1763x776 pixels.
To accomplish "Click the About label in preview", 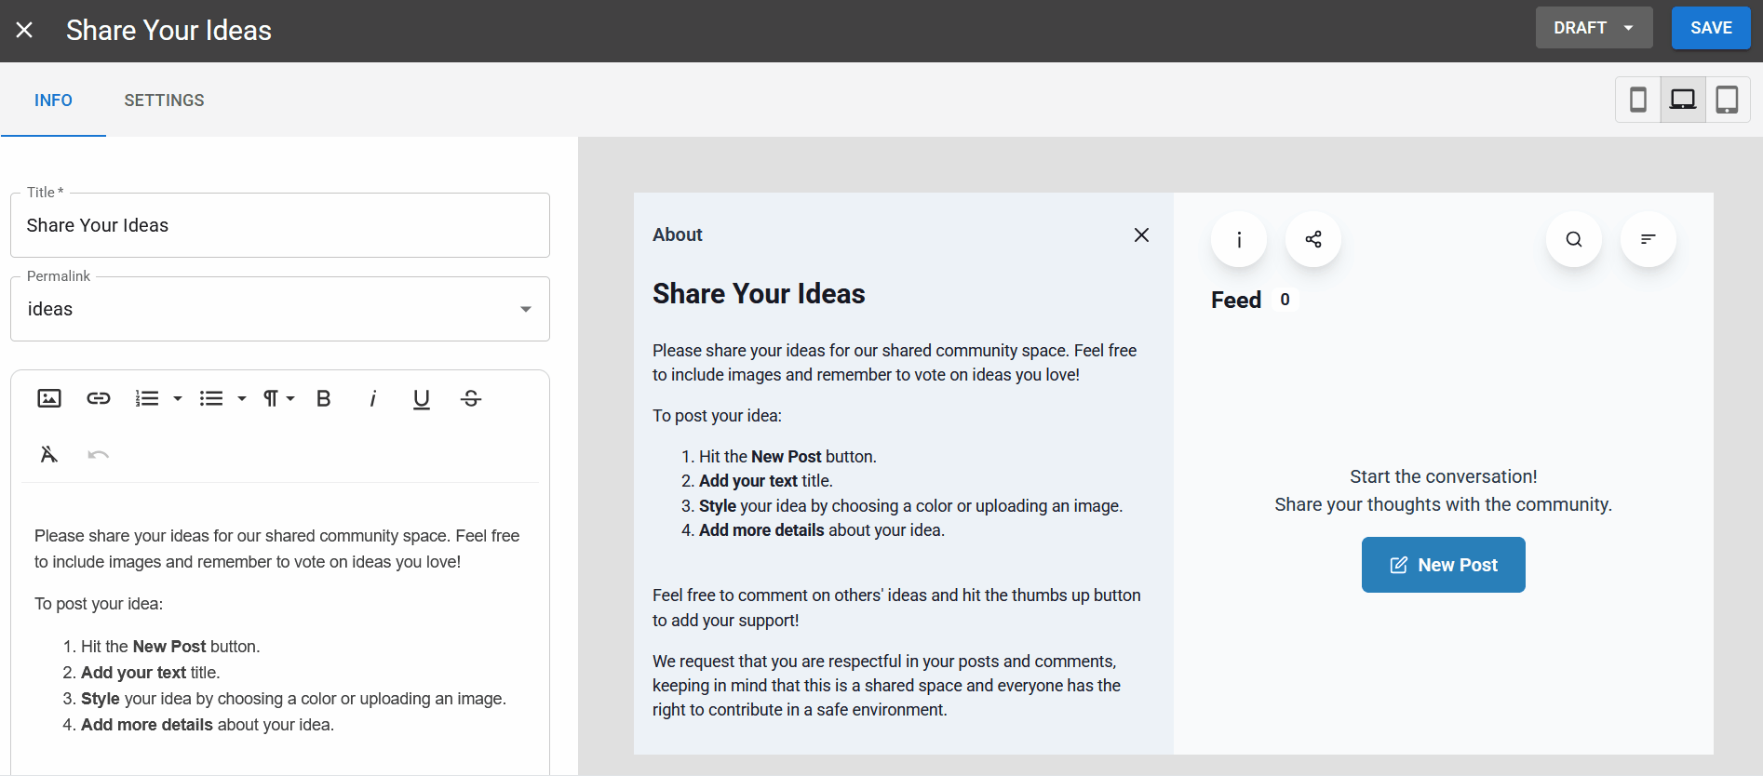I will [x=678, y=234].
